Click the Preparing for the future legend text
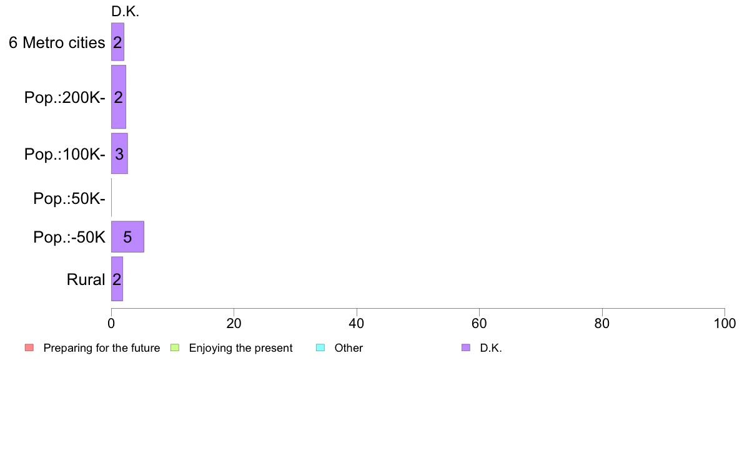Viewport: 742px width, 459px height. [x=102, y=348]
